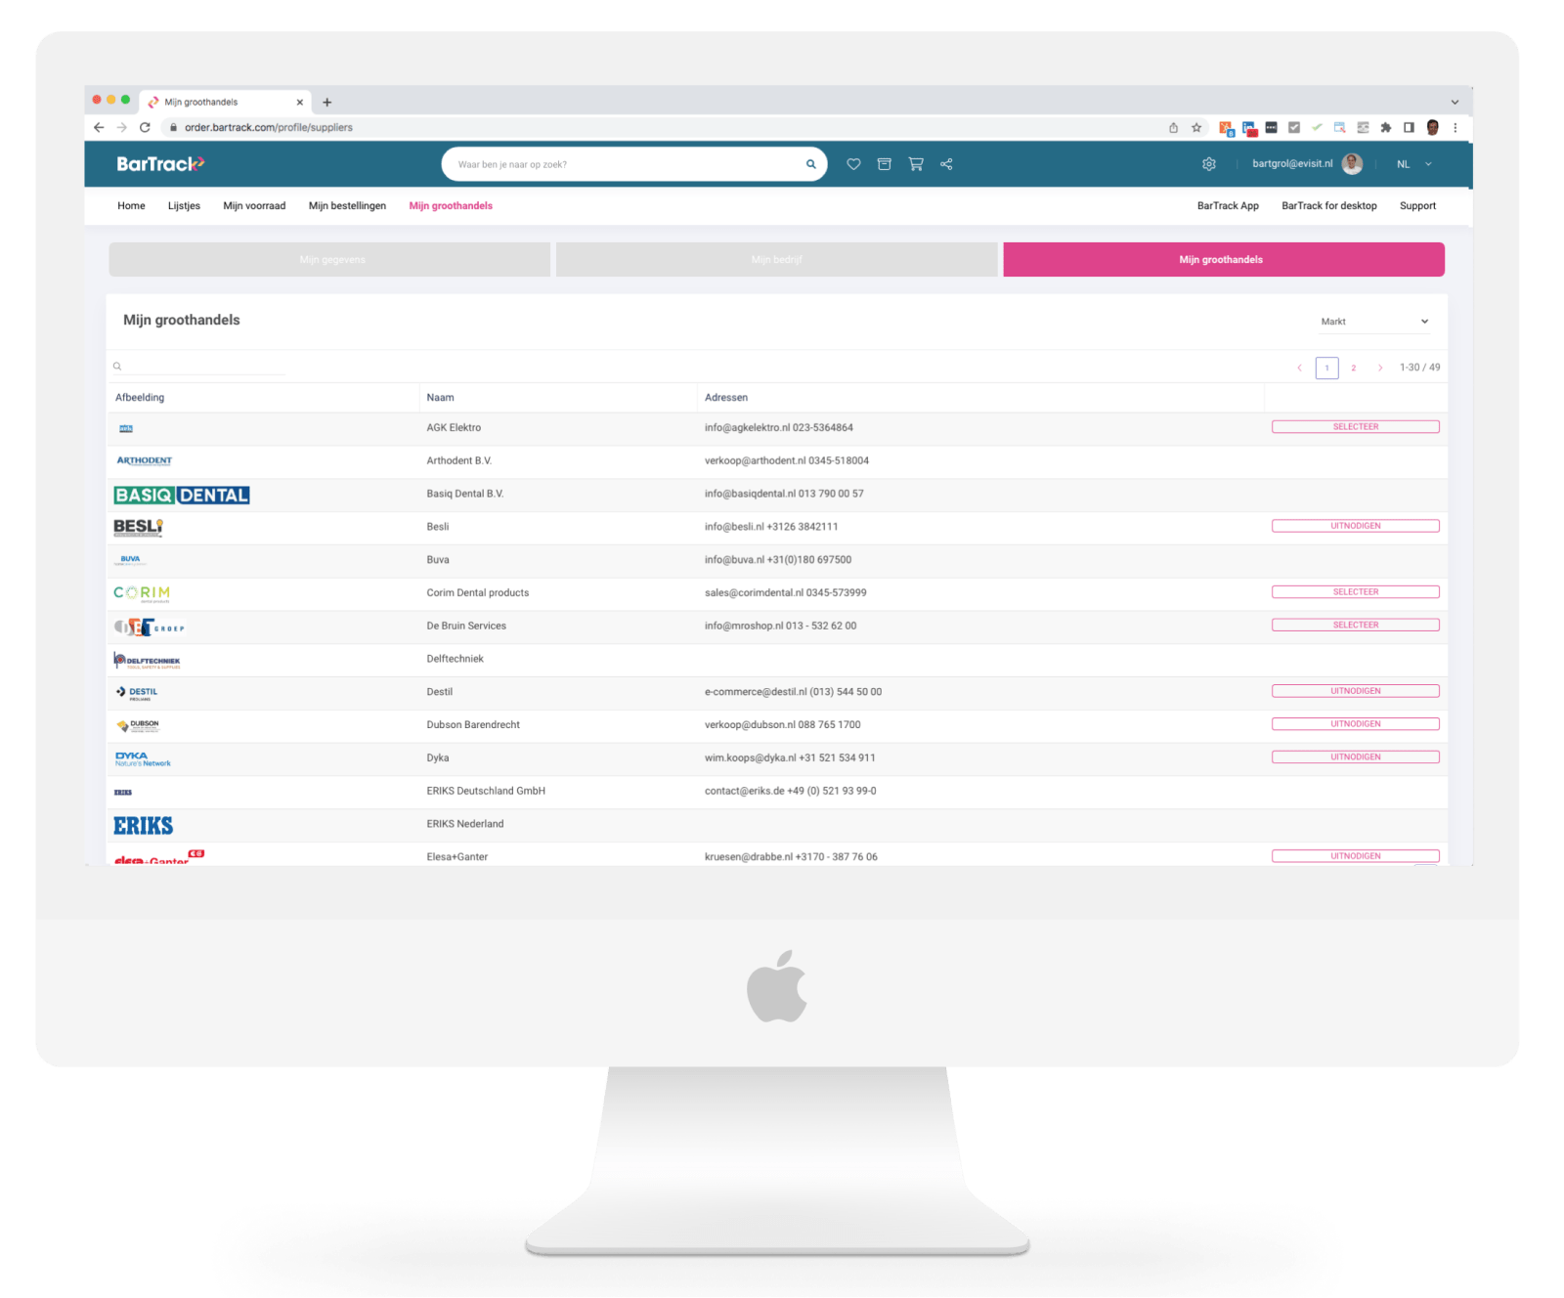Open Support link
The height and width of the screenshot is (1298, 1564).
pyautogui.click(x=1417, y=206)
